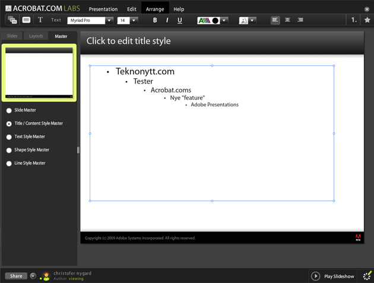Switch to the Layouts tab
The image size is (374, 283).
tap(36, 36)
